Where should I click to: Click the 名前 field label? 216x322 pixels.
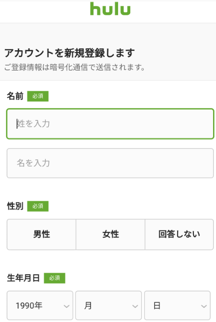[15, 96]
